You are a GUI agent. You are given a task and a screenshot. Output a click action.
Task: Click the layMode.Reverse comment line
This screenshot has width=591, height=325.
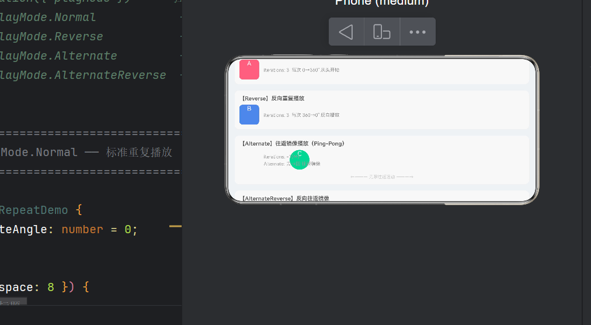click(x=51, y=36)
